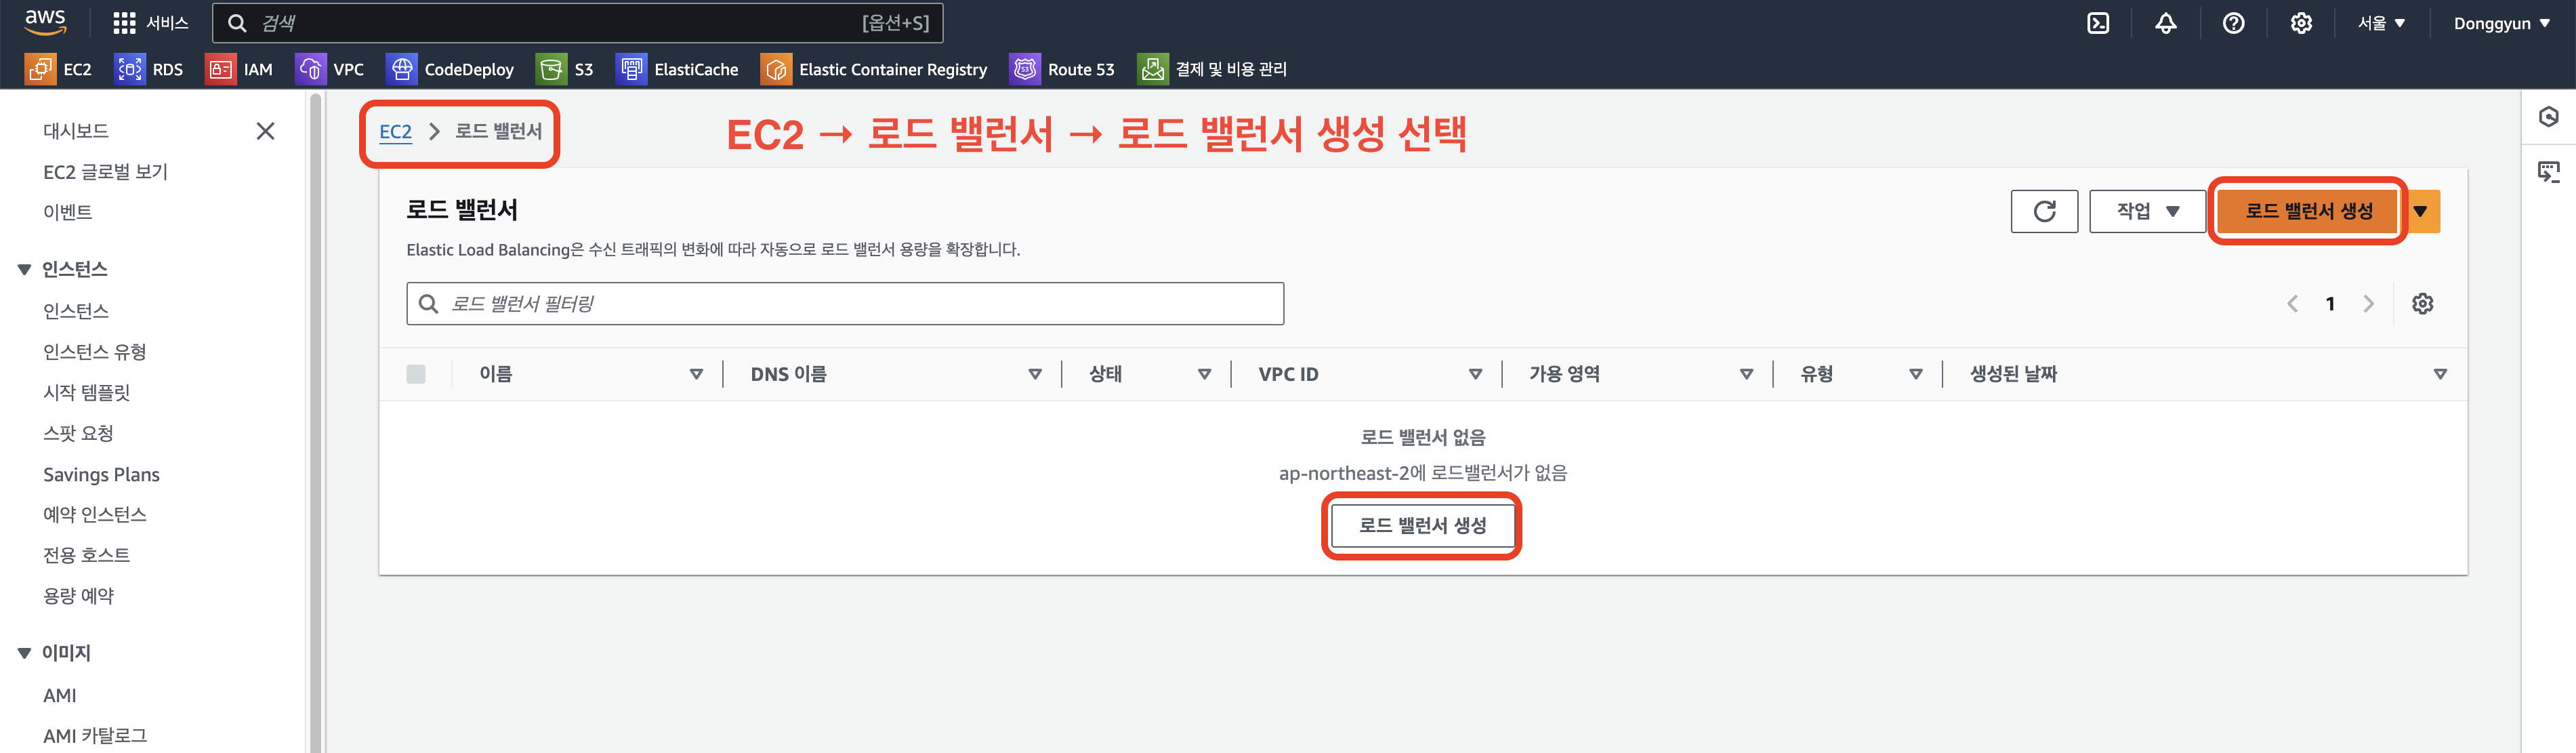
Task: Open the 서울 region selector dropdown
Action: coord(2381,23)
